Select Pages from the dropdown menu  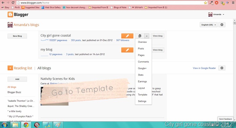click(x=141, y=55)
